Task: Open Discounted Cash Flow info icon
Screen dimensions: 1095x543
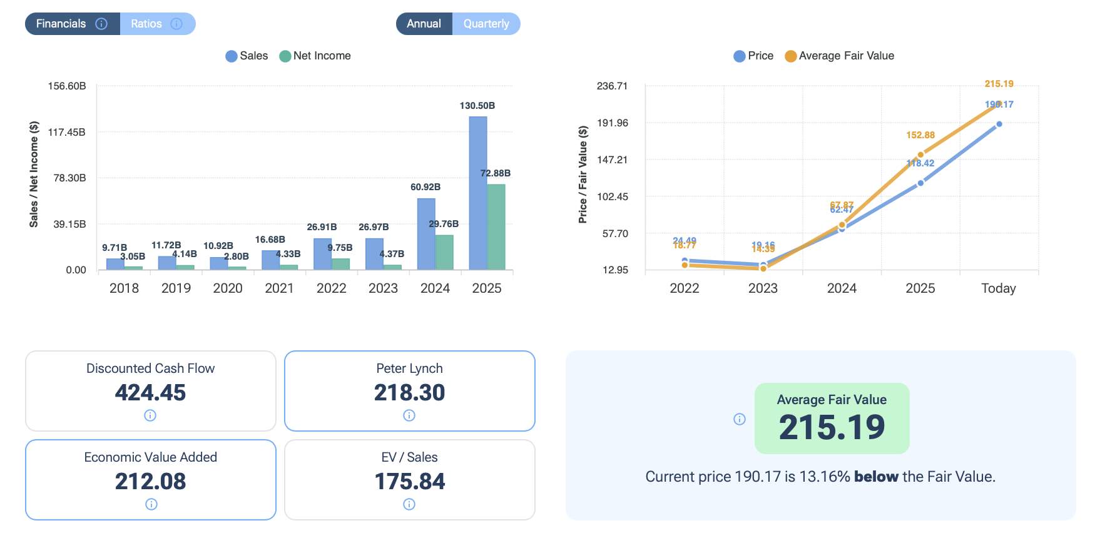Action: click(150, 415)
